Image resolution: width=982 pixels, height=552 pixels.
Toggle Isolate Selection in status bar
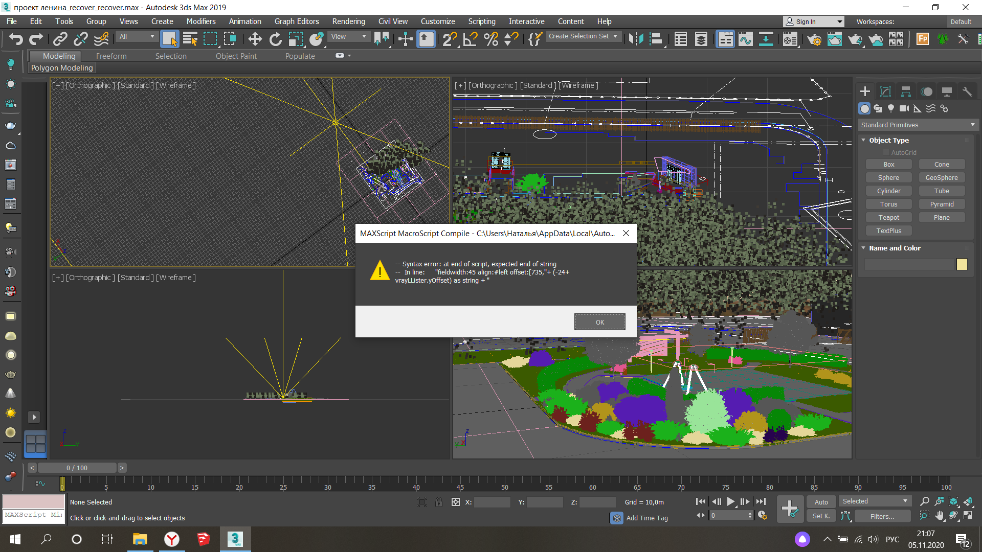click(x=422, y=502)
